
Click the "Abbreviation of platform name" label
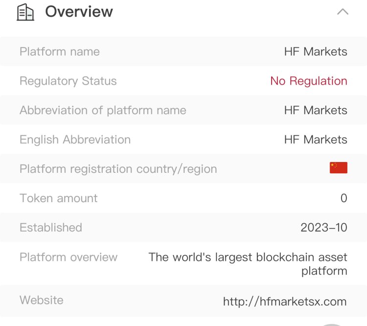click(103, 110)
